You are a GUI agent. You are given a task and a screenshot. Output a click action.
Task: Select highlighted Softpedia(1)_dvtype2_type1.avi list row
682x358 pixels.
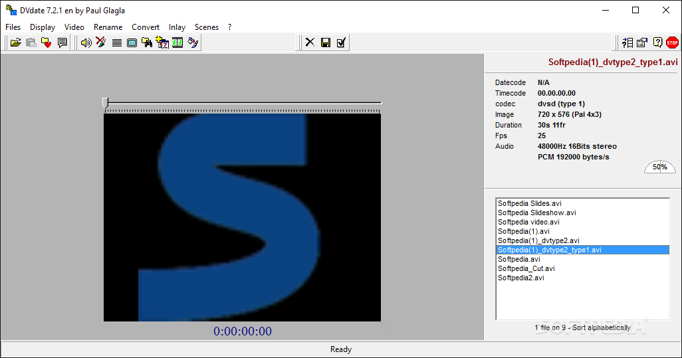582,250
